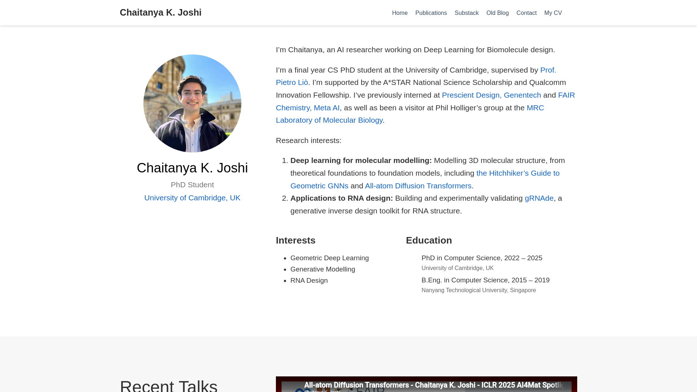Follow the gRNAde link
The image size is (697, 392).
coord(539,198)
